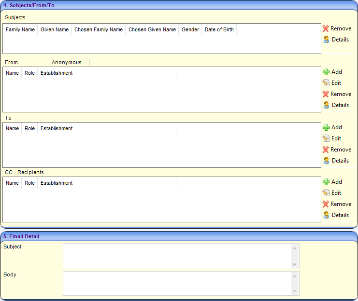Open Details for the CC - Recipients list
Screen dimensions: 358x301
(x=326, y=215)
